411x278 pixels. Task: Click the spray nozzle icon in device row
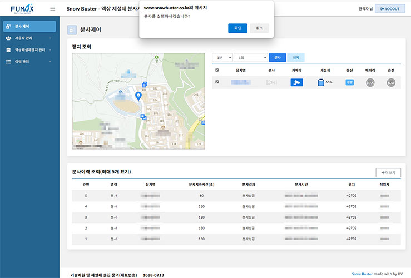[271, 82]
